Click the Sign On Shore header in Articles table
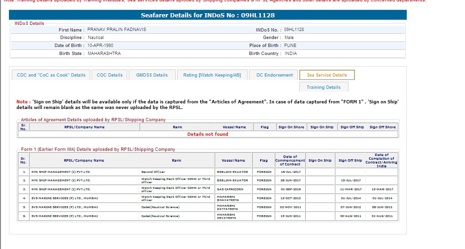This screenshot has width=465, height=249. pyautogui.click(x=291, y=127)
